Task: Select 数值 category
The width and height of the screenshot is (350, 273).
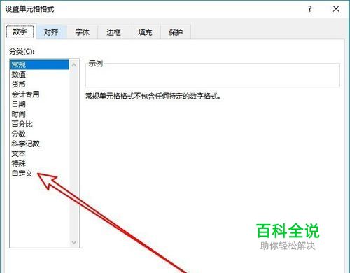Action: (40, 74)
